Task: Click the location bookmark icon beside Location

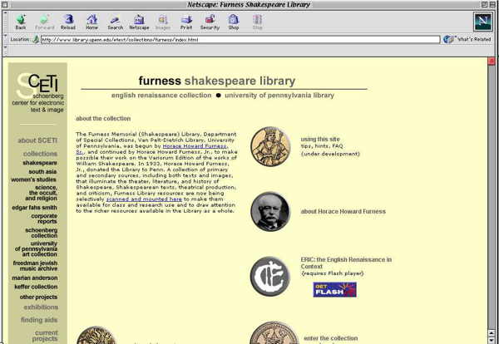Action: point(36,39)
